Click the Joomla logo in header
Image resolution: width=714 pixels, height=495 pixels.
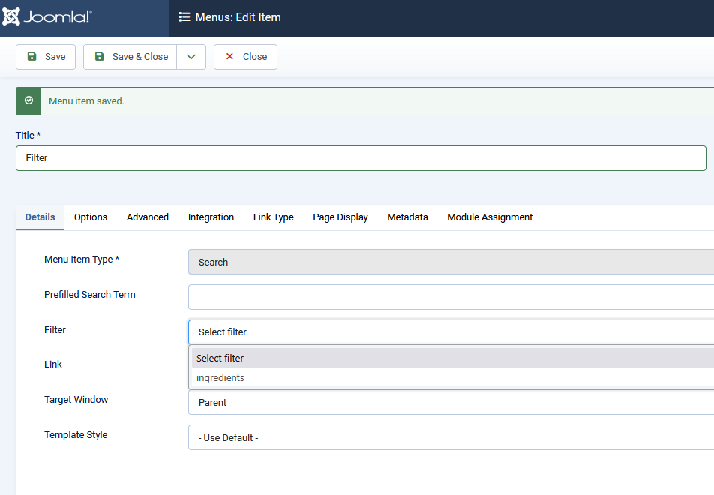(x=46, y=17)
